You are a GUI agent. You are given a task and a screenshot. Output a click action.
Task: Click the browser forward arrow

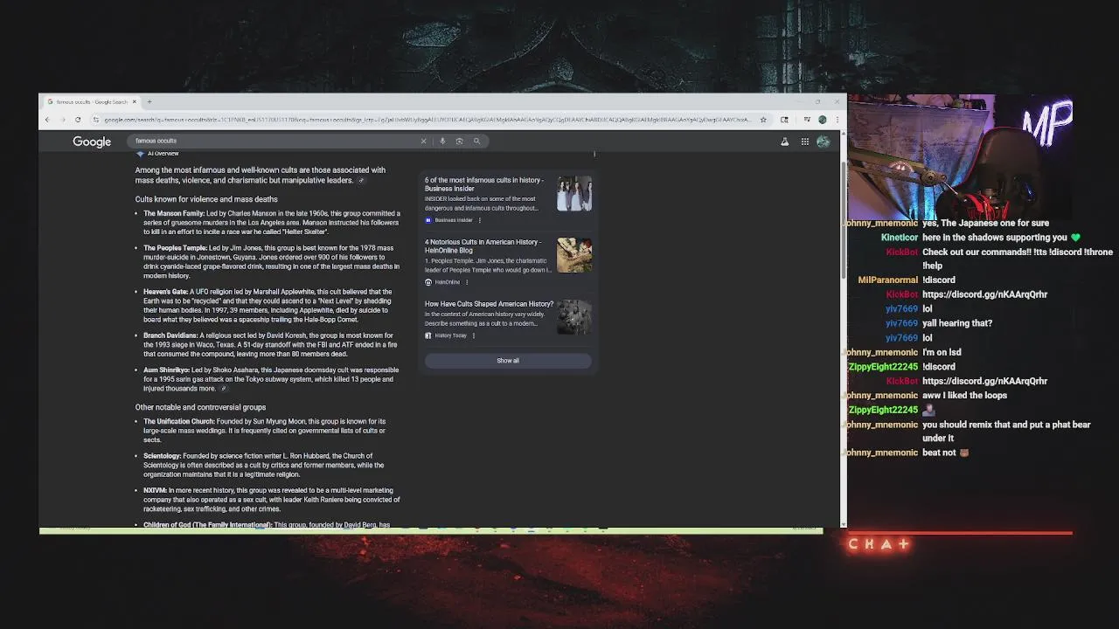click(x=62, y=120)
